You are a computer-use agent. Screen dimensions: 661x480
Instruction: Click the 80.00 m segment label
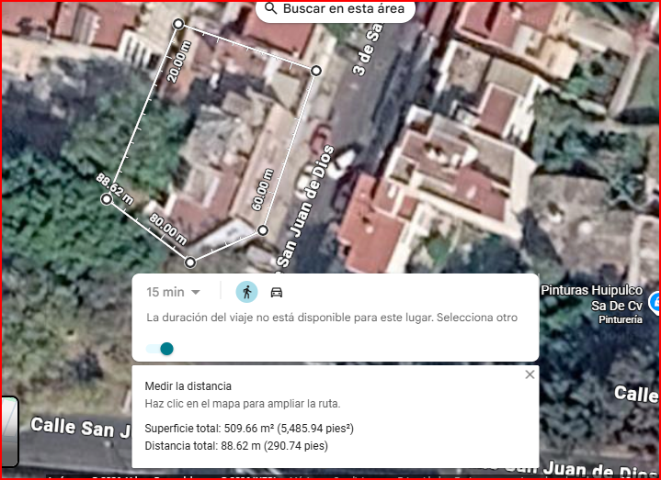tap(168, 229)
